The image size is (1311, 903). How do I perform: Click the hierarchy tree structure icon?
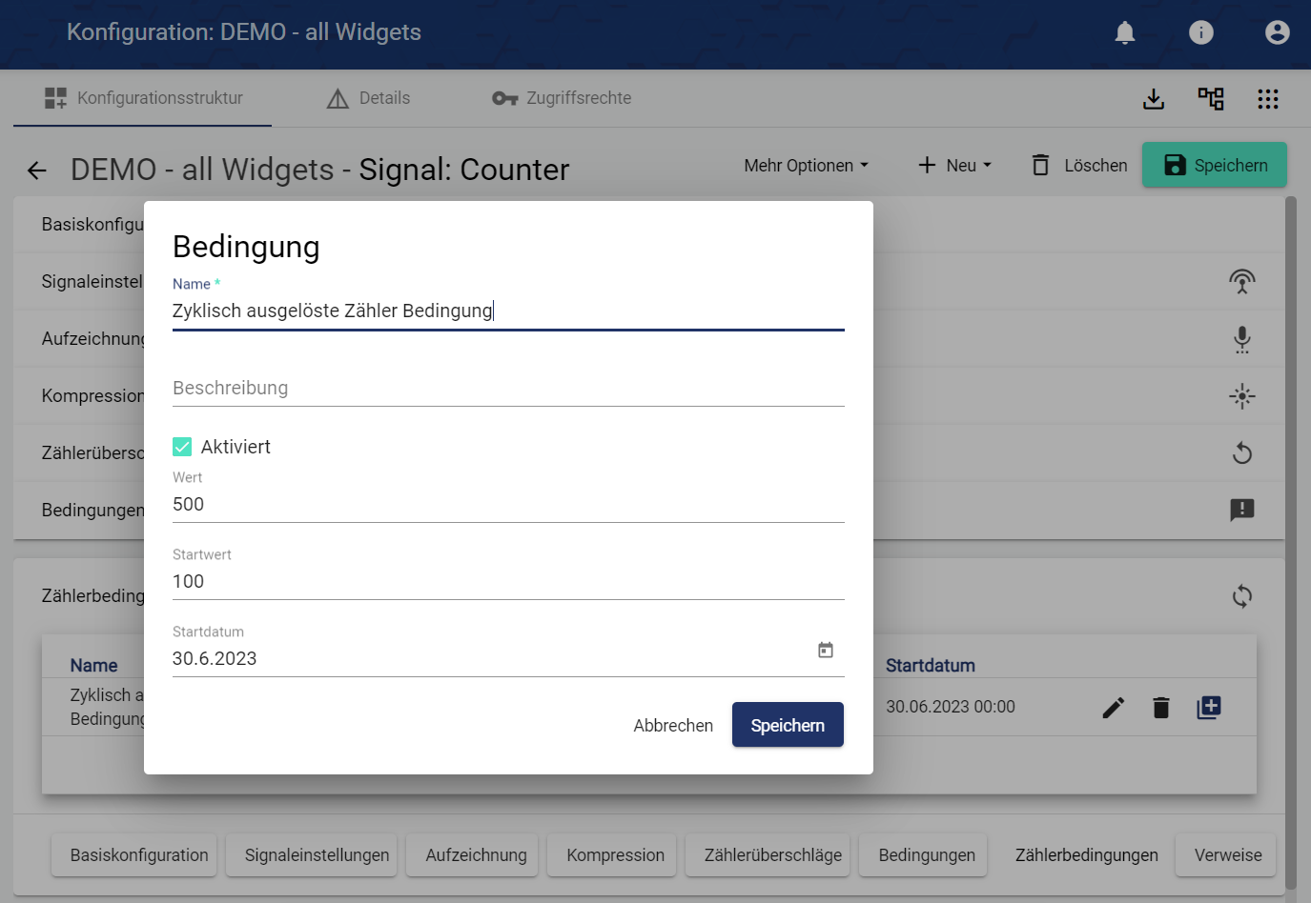(x=1211, y=99)
